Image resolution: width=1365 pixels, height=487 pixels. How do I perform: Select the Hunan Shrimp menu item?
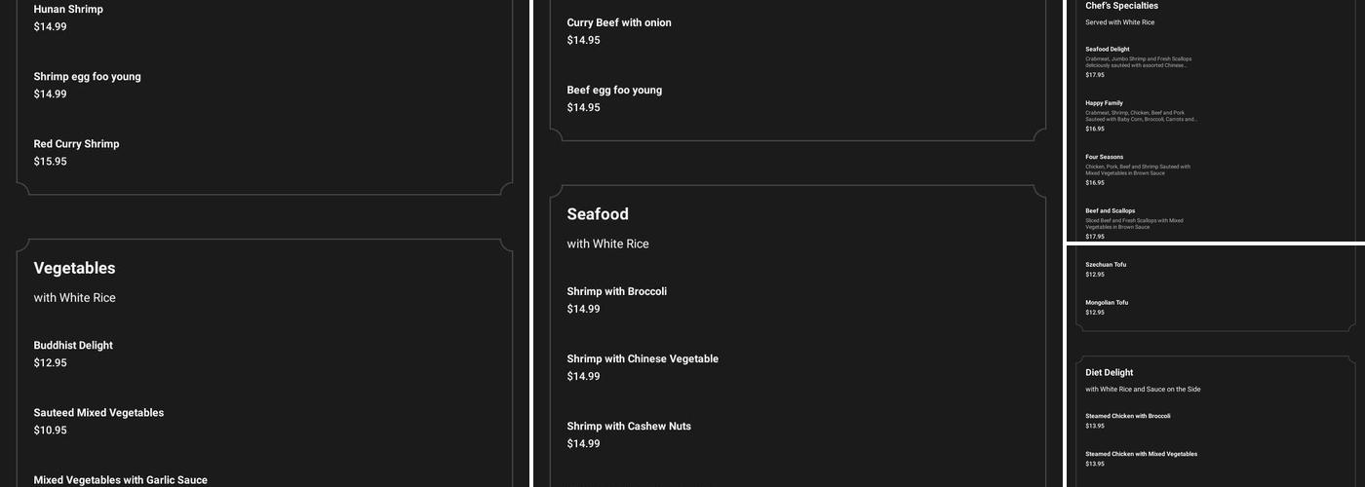(x=68, y=10)
